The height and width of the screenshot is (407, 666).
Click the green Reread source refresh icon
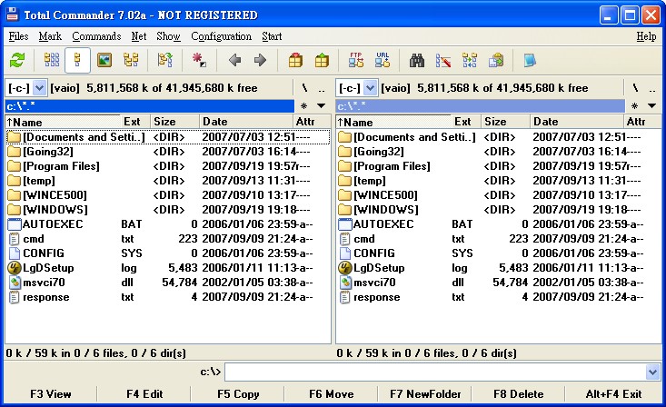coord(17,60)
